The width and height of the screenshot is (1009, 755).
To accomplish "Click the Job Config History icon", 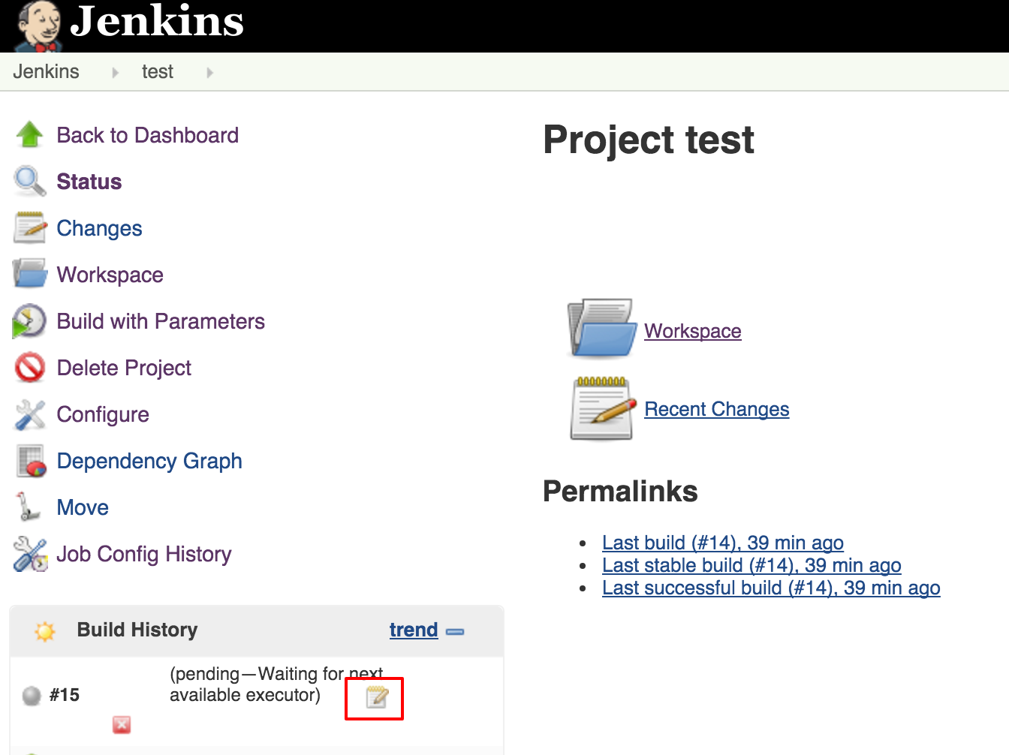I will pyautogui.click(x=30, y=554).
